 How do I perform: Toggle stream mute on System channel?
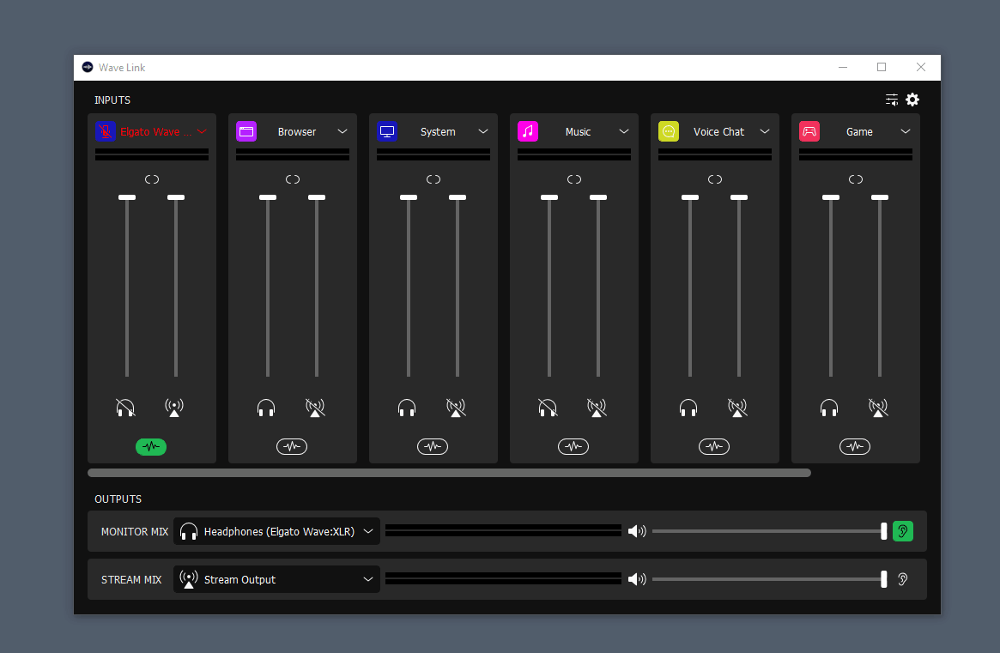coord(456,408)
